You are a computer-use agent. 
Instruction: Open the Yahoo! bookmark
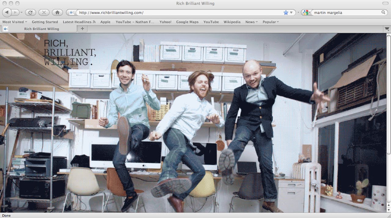[x=165, y=22]
